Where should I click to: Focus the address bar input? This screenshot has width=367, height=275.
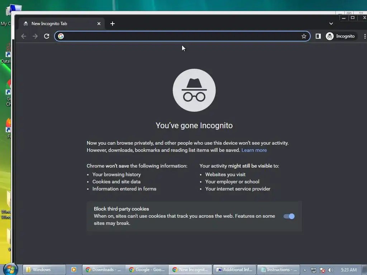click(x=182, y=36)
